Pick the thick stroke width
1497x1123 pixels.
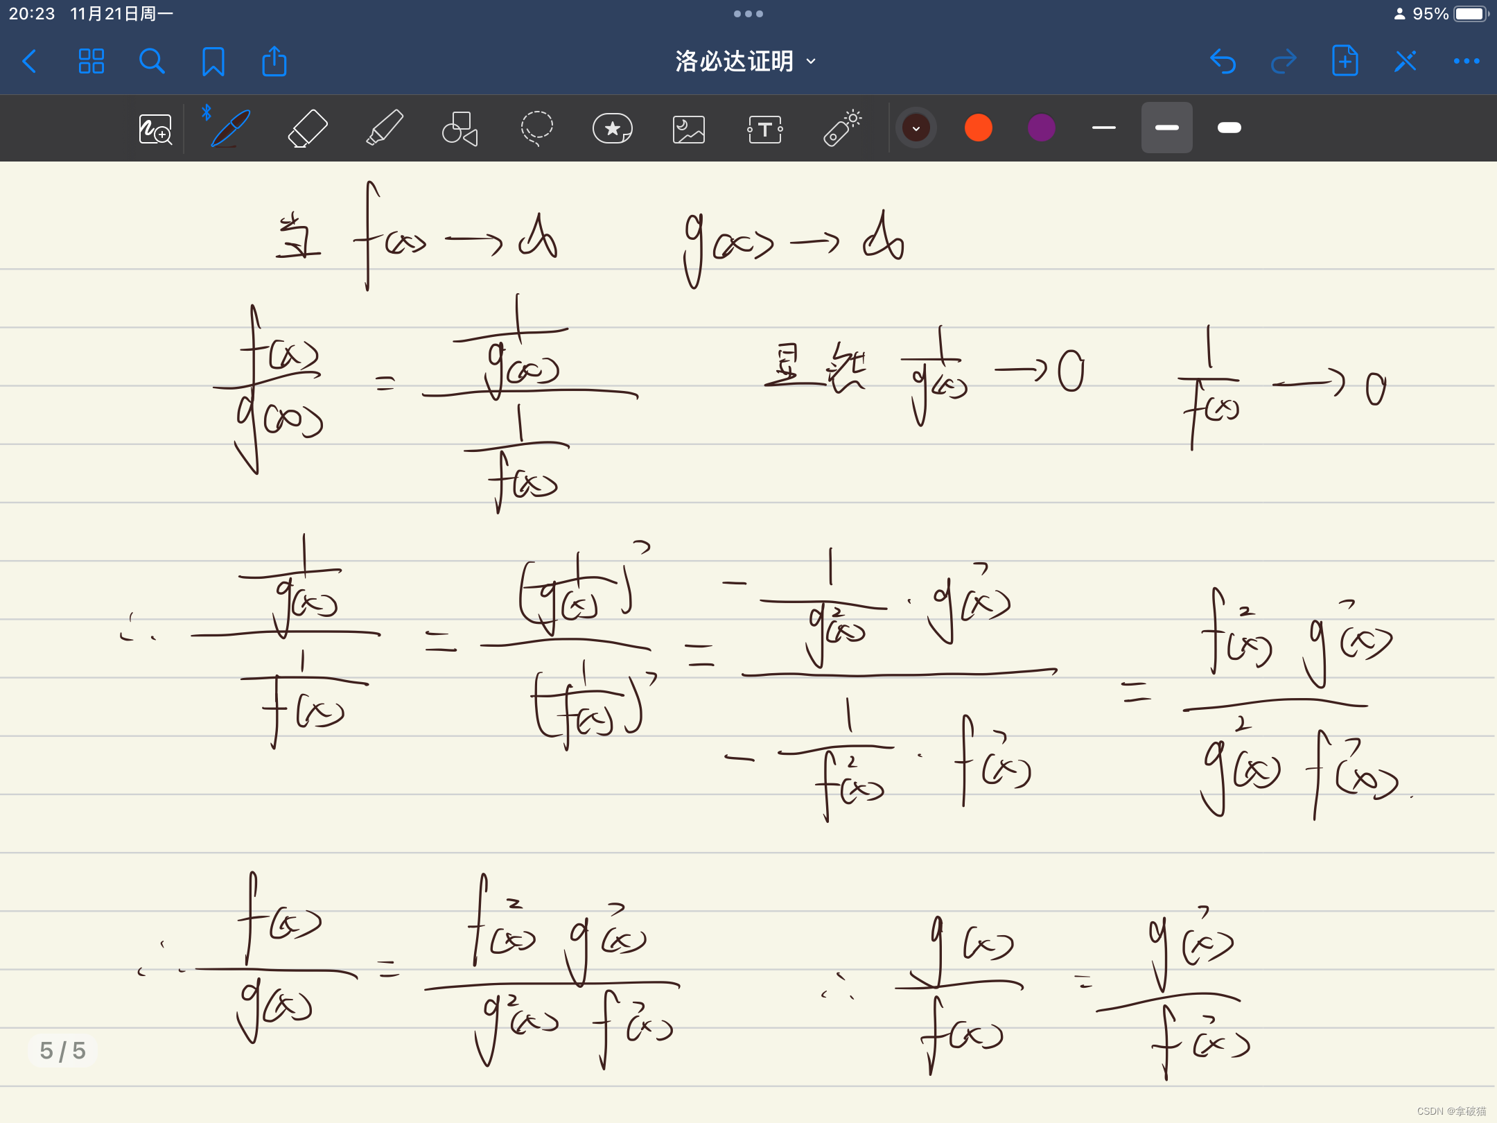coord(1229,128)
